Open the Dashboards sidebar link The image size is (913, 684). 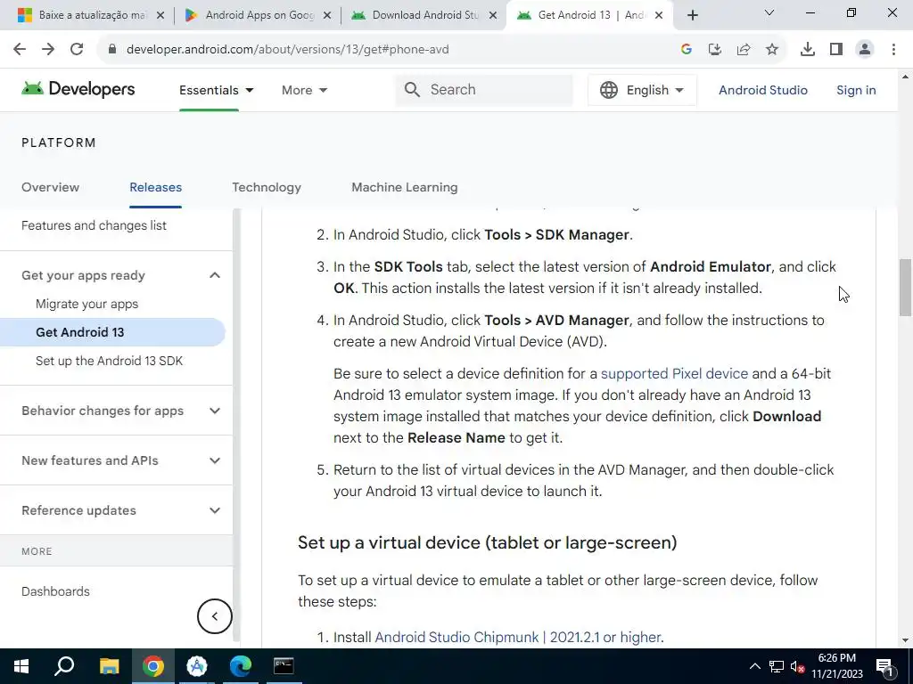point(55,591)
